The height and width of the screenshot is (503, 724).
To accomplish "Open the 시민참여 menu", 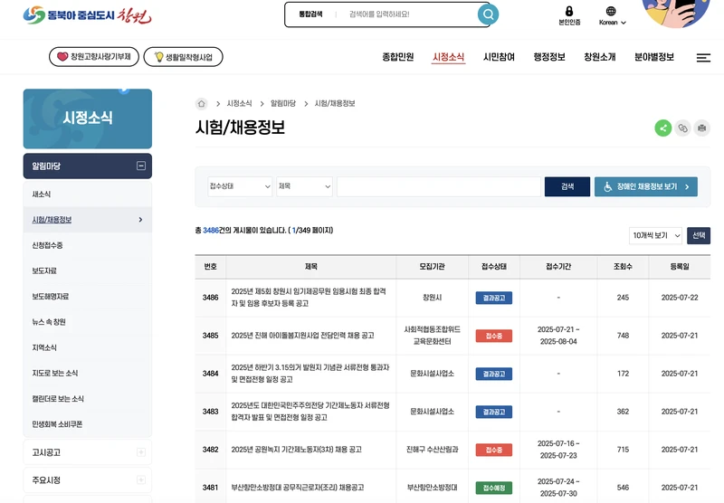I will tap(499, 57).
